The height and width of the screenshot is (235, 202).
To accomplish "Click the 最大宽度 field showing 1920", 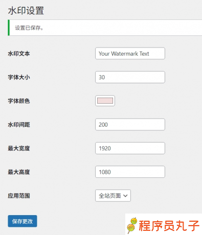I will tap(130, 148).
